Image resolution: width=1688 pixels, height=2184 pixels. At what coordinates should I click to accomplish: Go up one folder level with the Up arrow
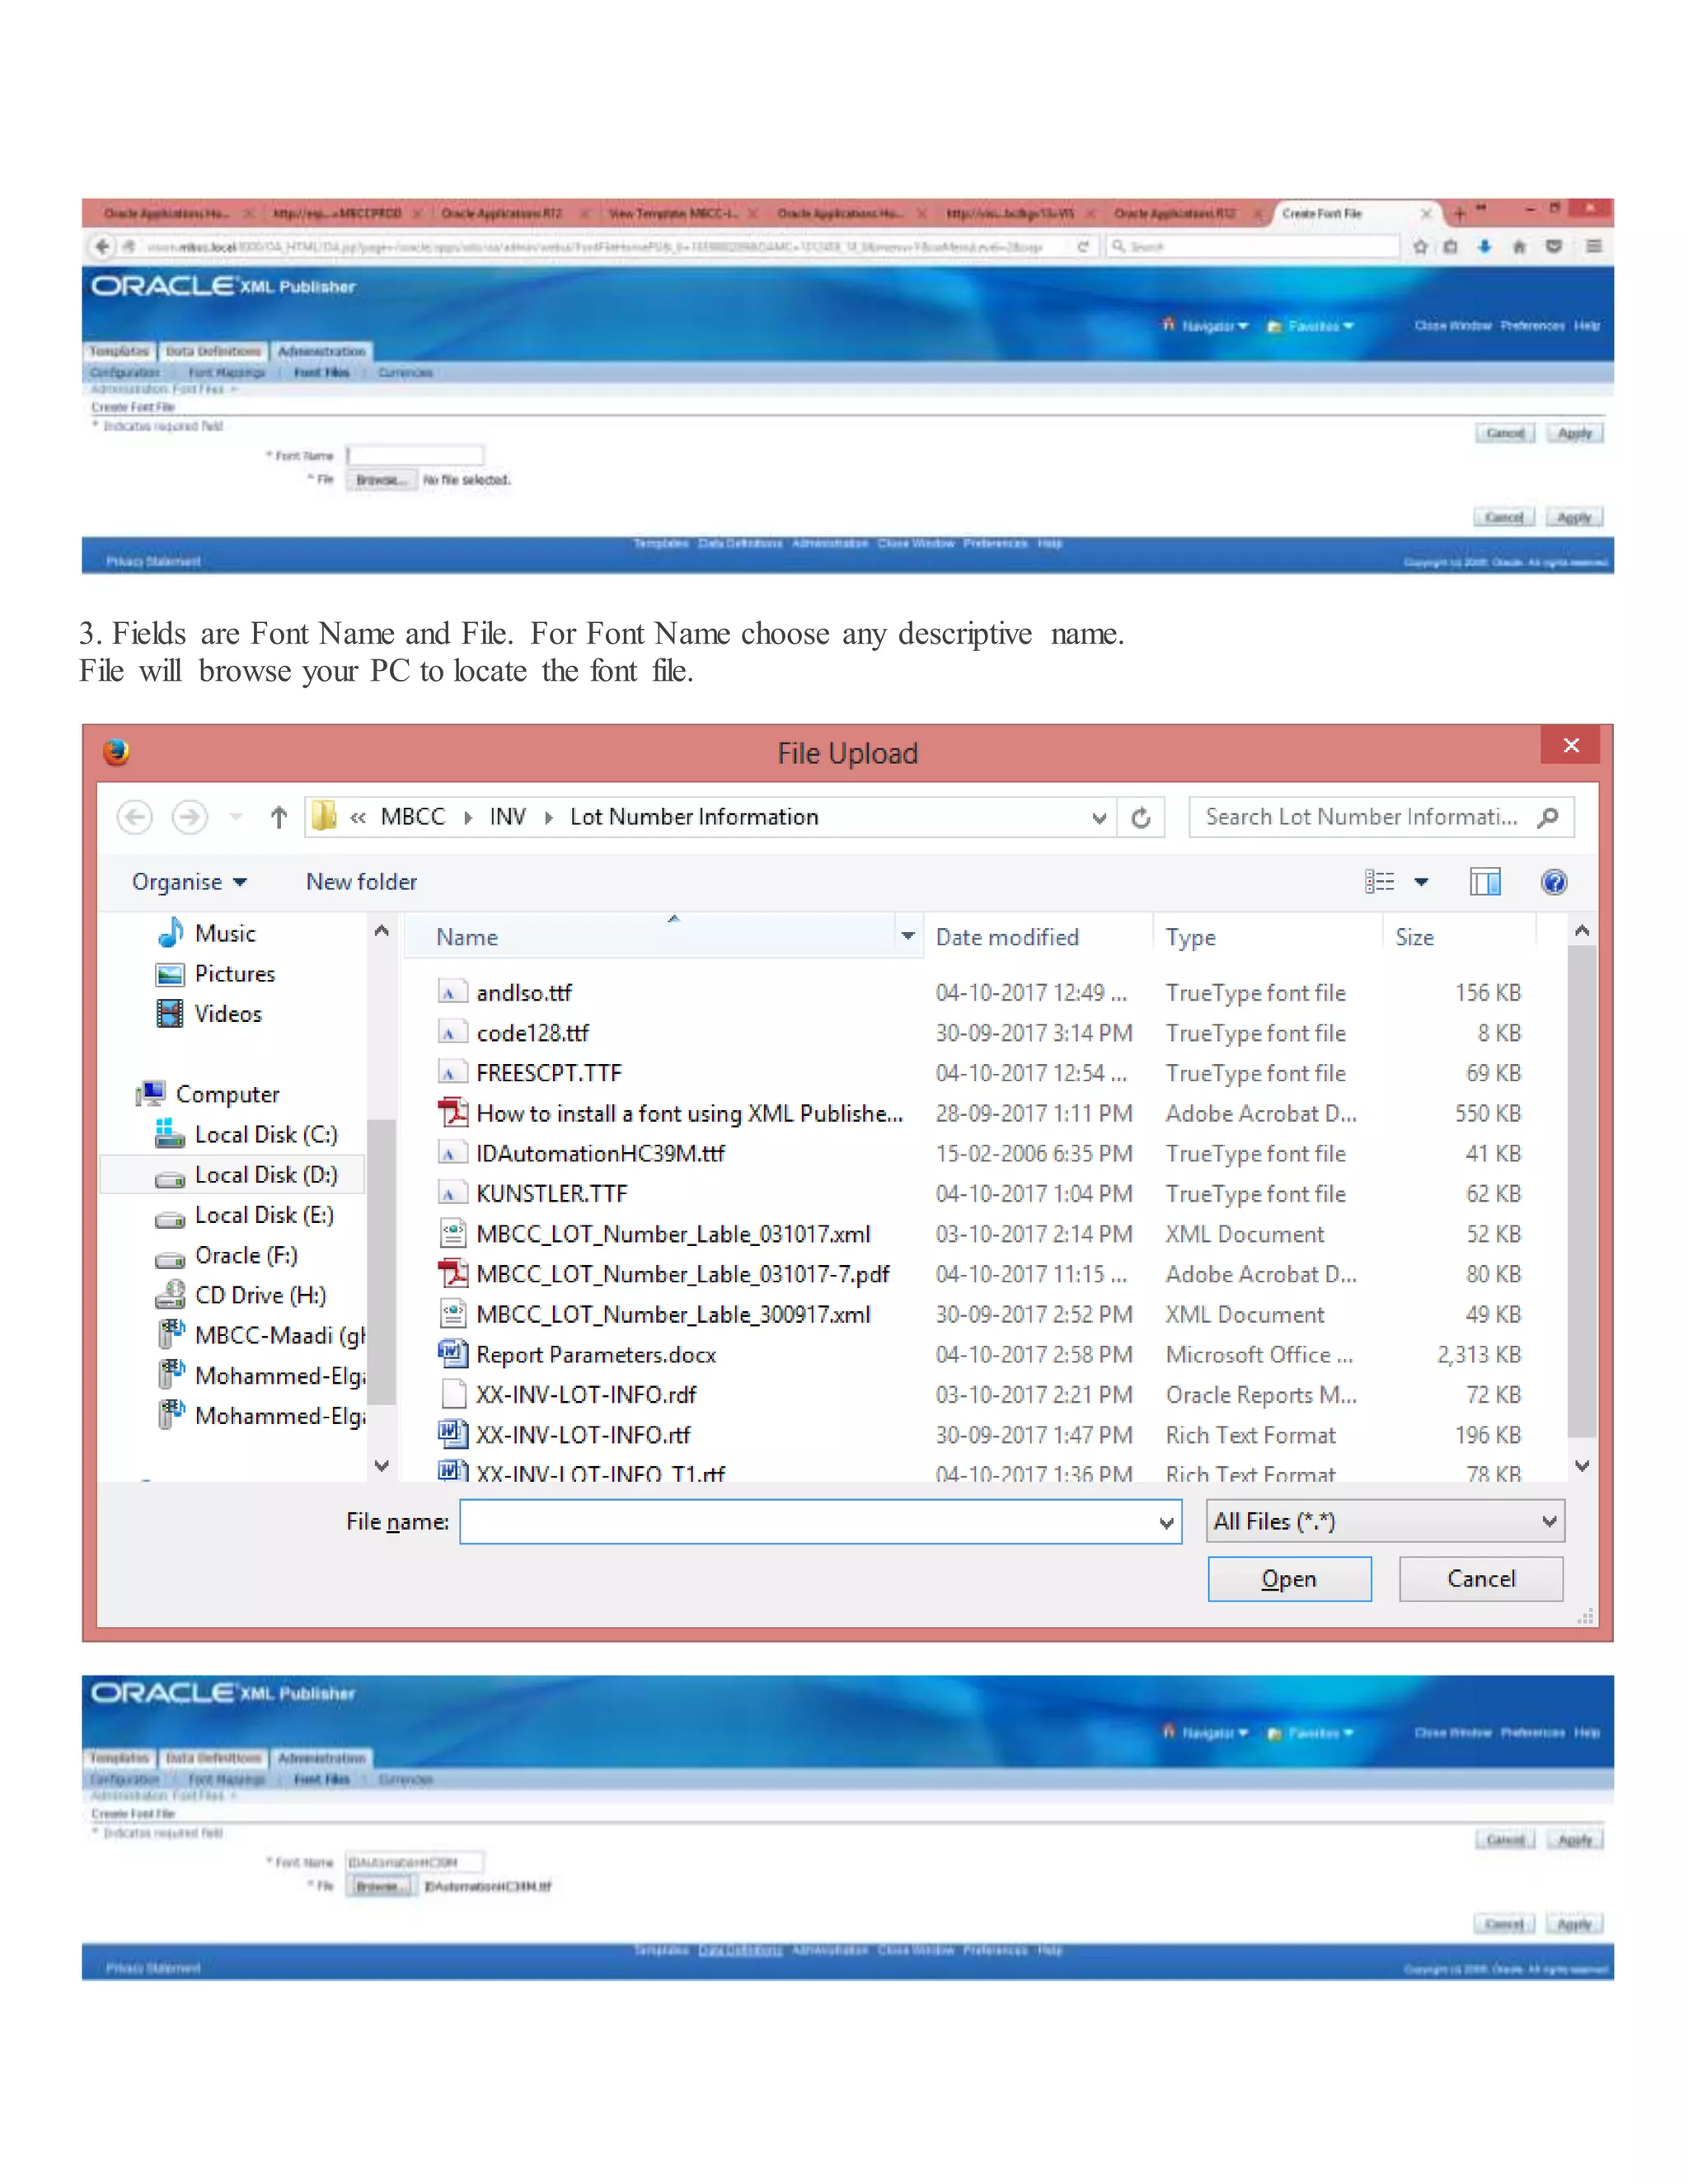(x=279, y=817)
